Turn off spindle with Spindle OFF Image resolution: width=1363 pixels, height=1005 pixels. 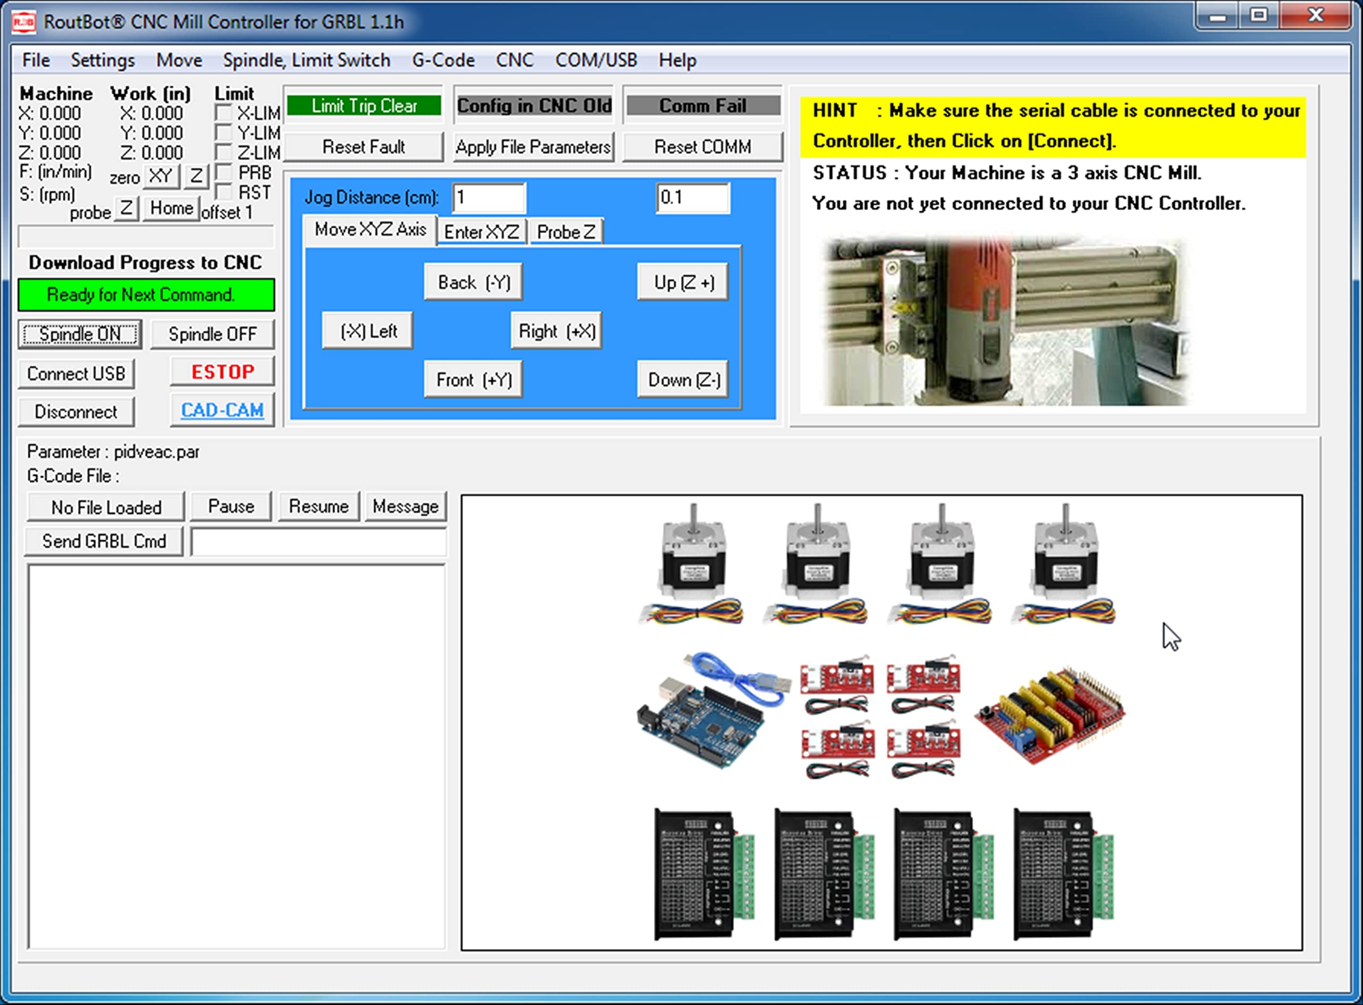[x=212, y=334]
